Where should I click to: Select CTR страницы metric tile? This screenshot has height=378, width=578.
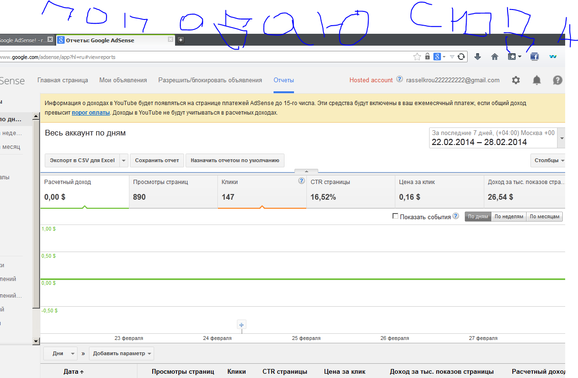[351, 192]
